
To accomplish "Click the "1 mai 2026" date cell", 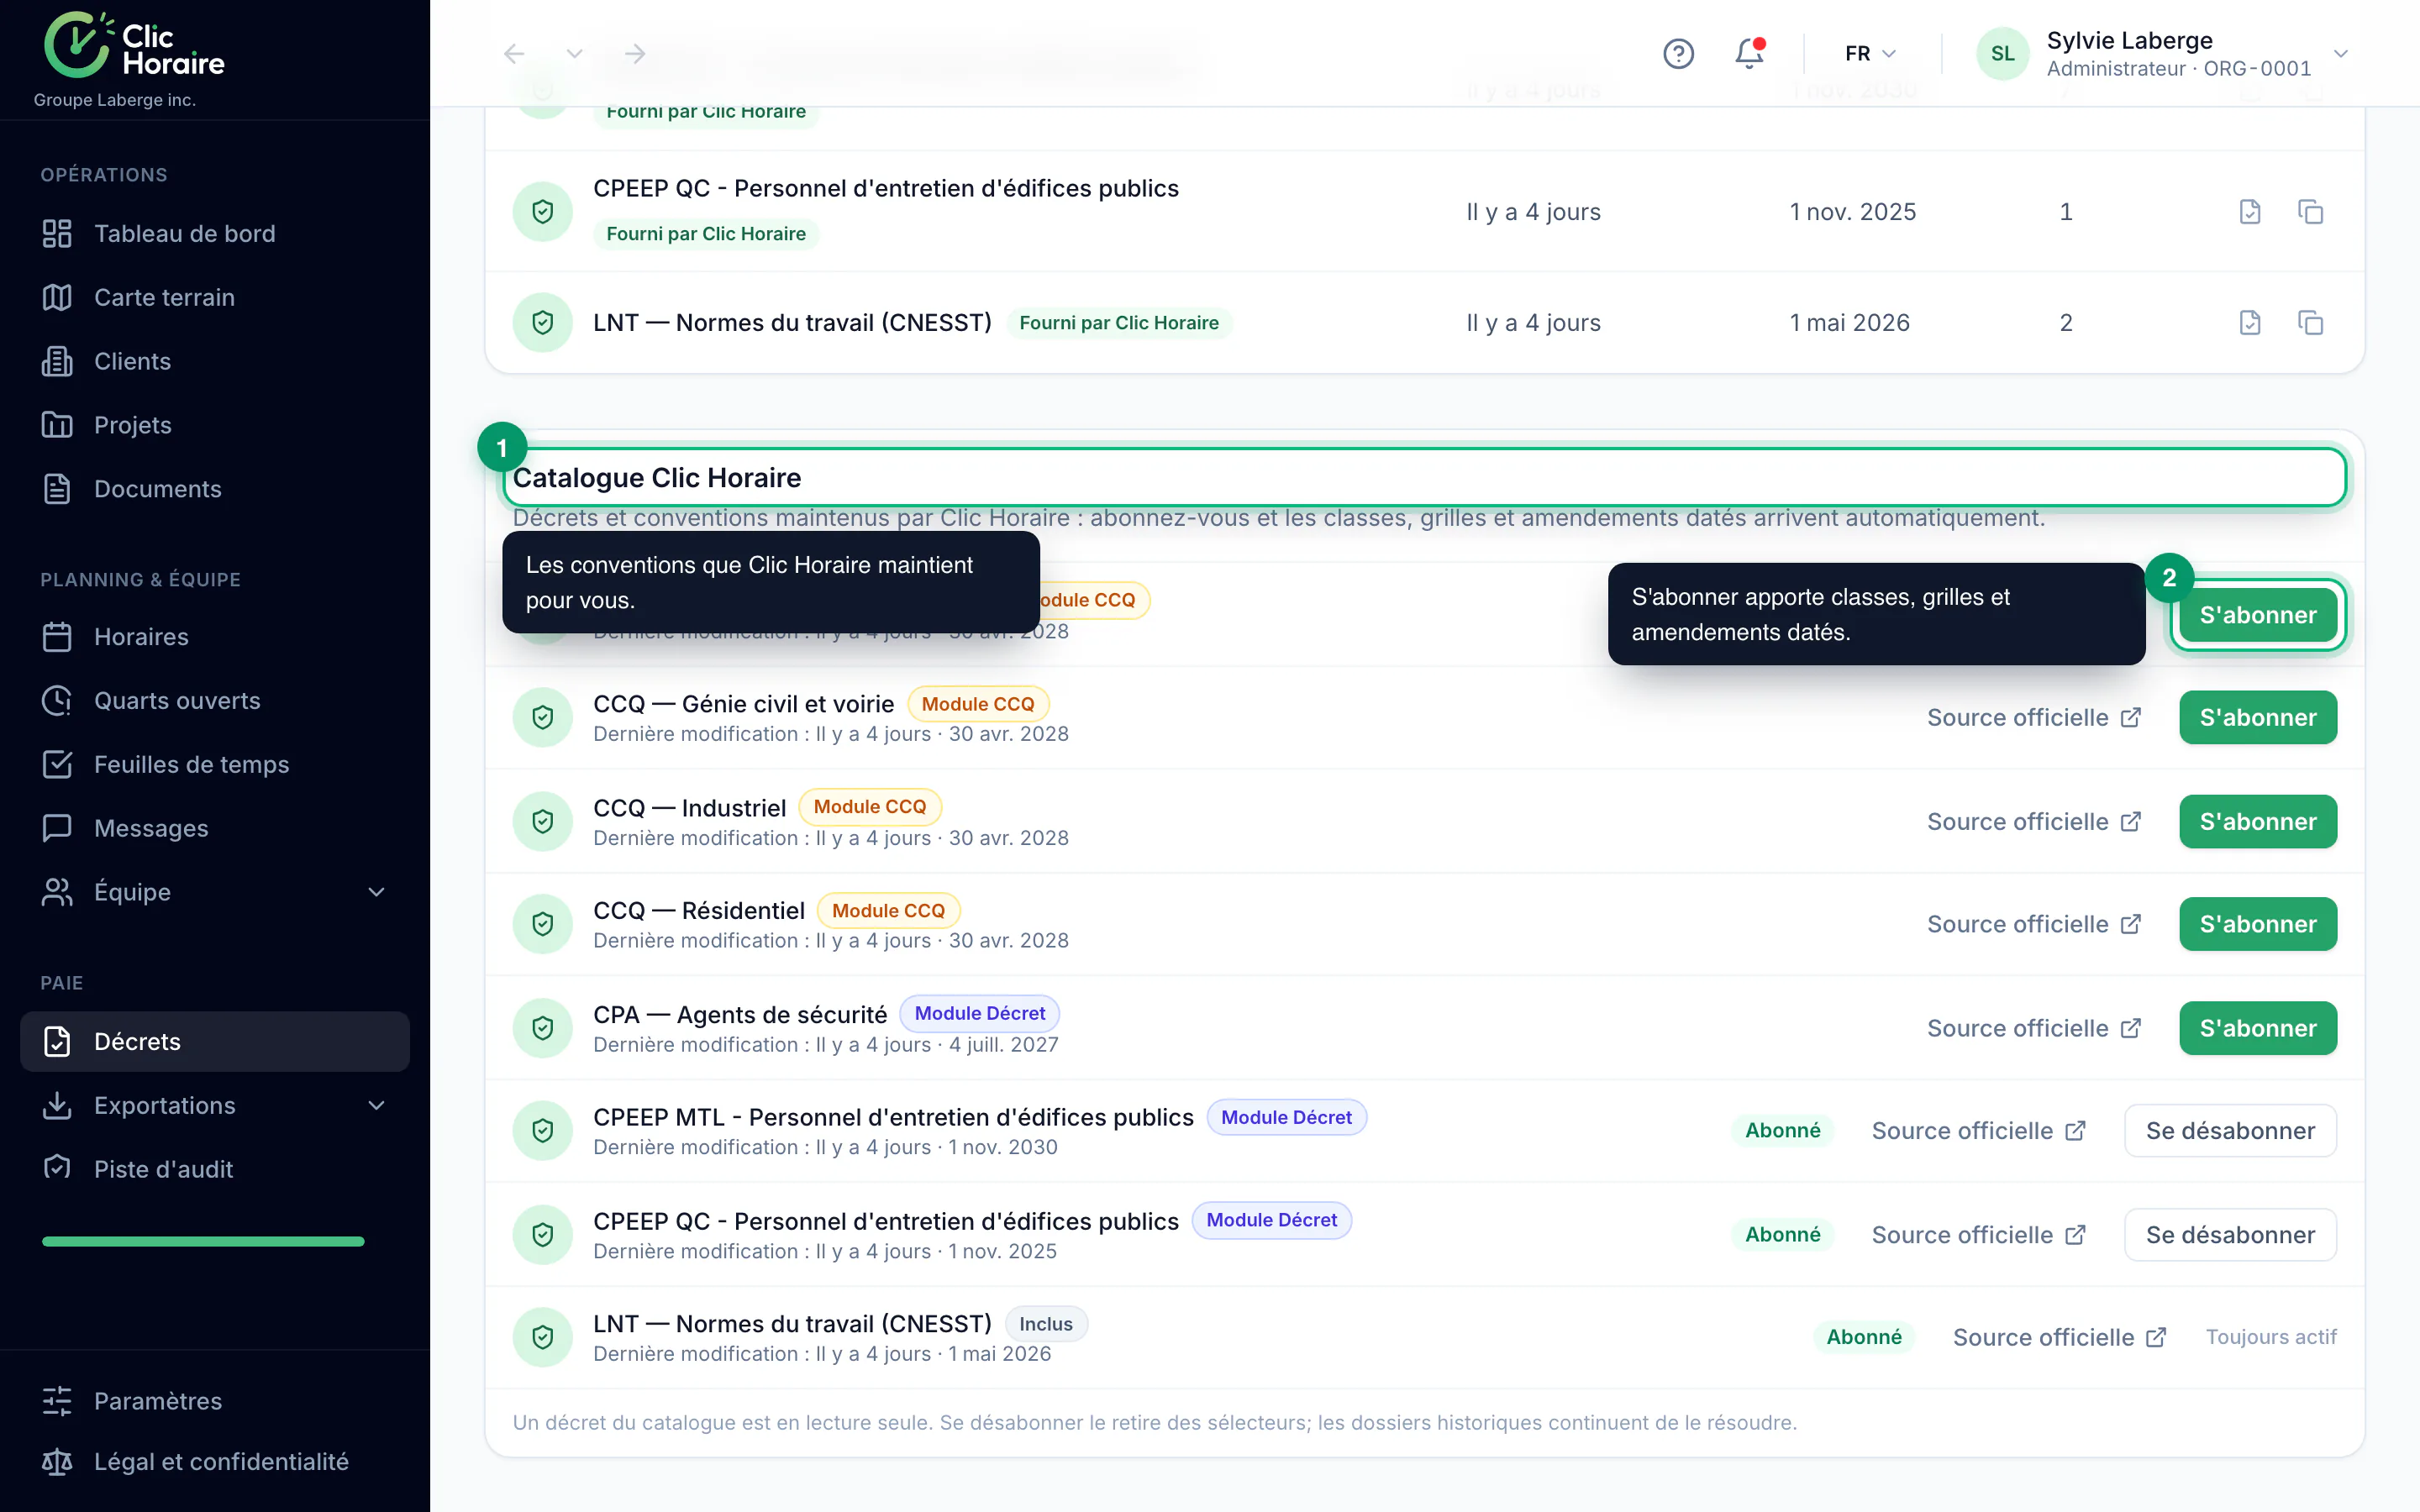I will click(1850, 323).
